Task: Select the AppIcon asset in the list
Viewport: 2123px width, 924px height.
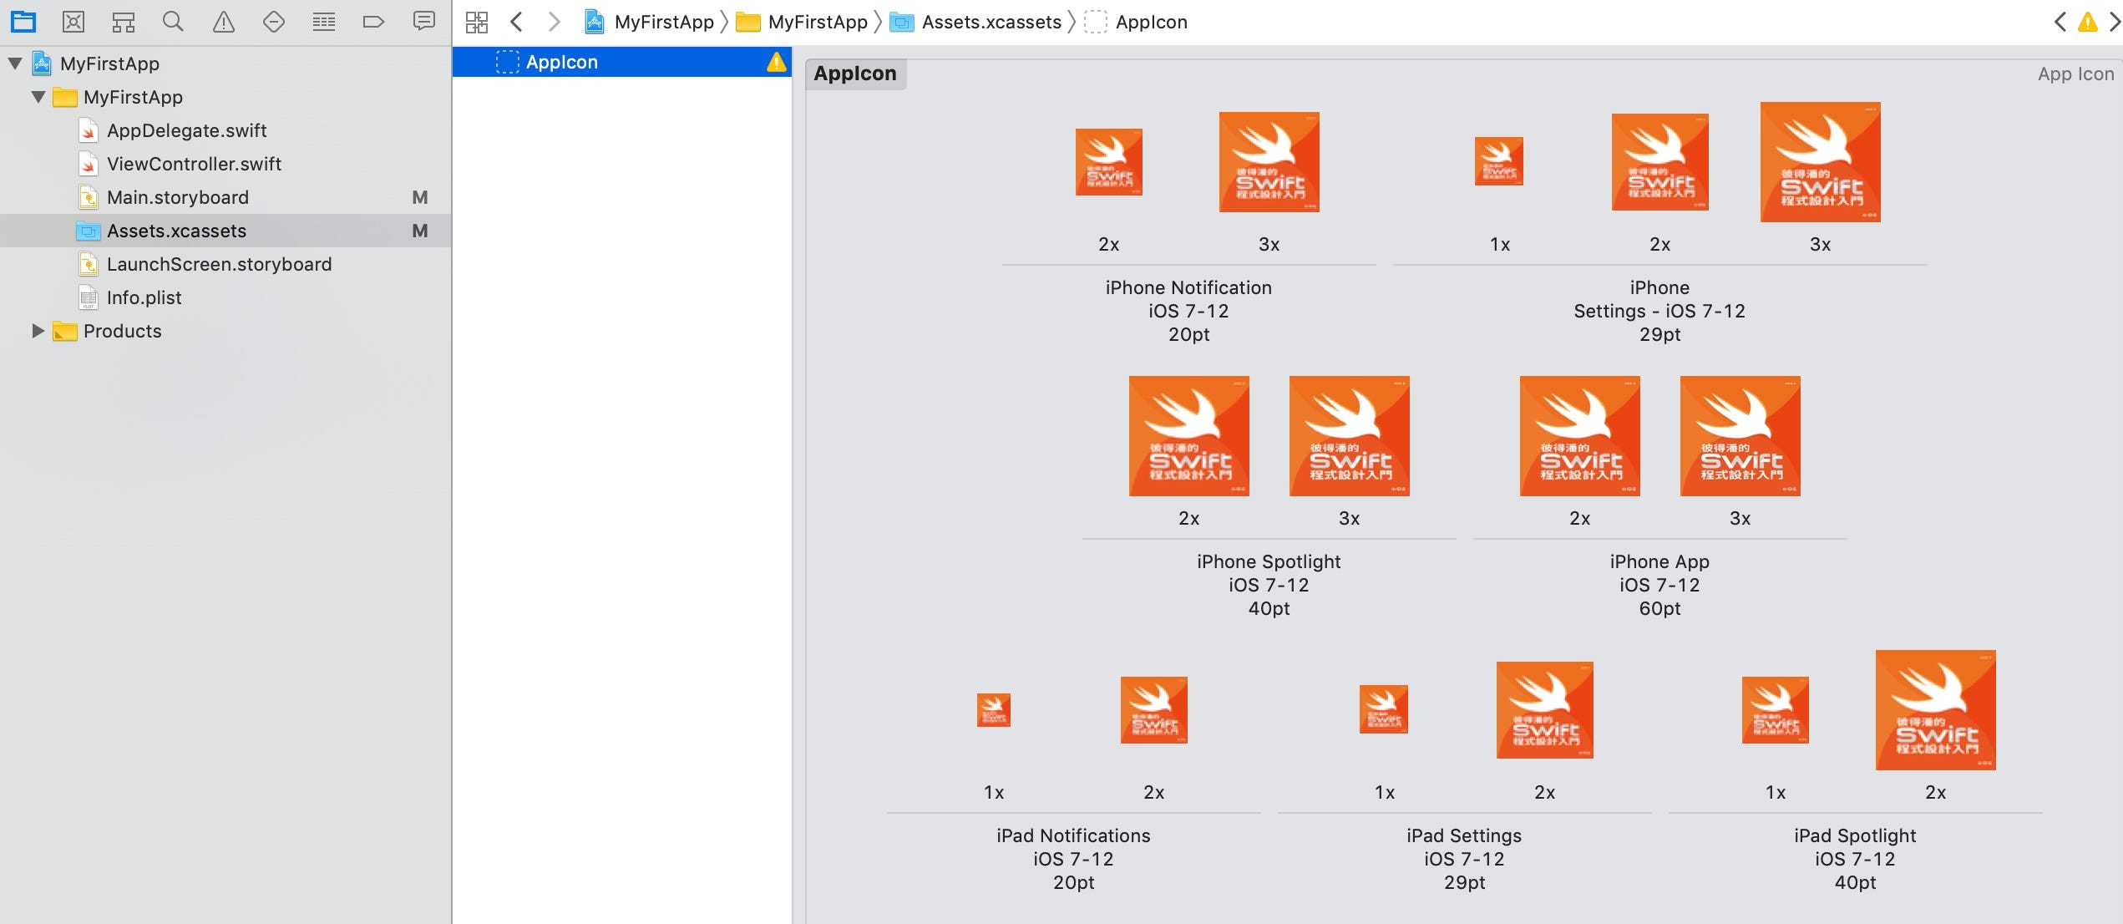Action: pos(622,62)
